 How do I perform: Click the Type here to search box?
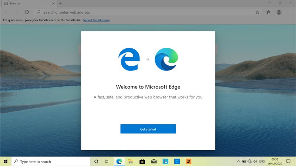(x=51, y=162)
